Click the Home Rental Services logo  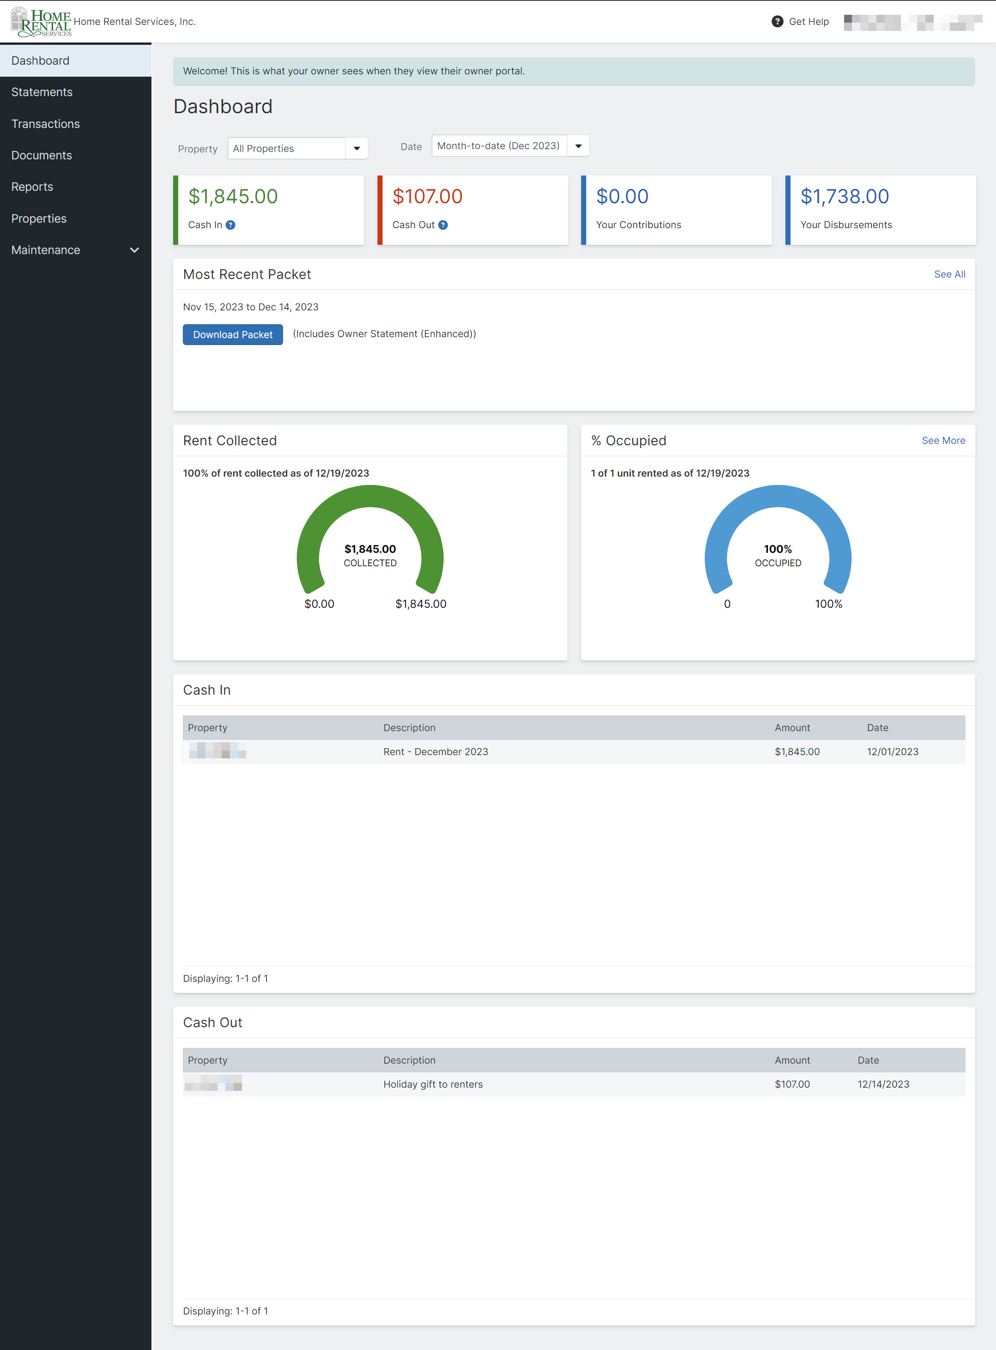[41, 22]
